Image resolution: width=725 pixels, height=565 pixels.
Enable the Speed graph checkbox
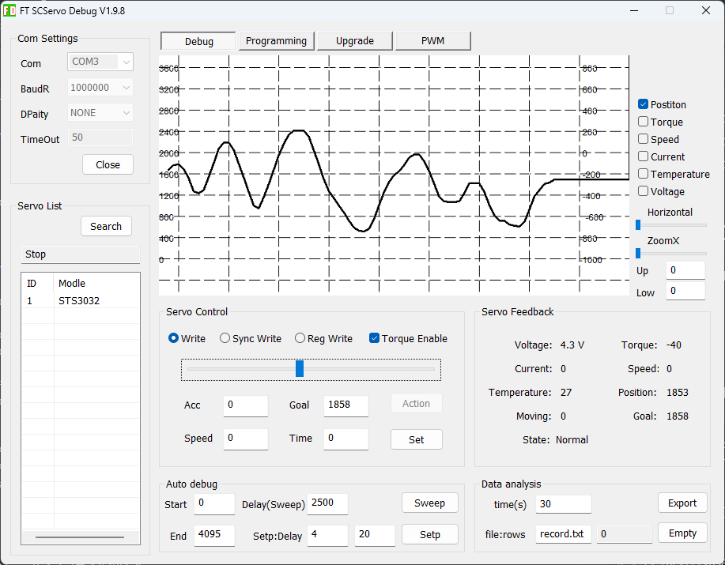pos(643,139)
